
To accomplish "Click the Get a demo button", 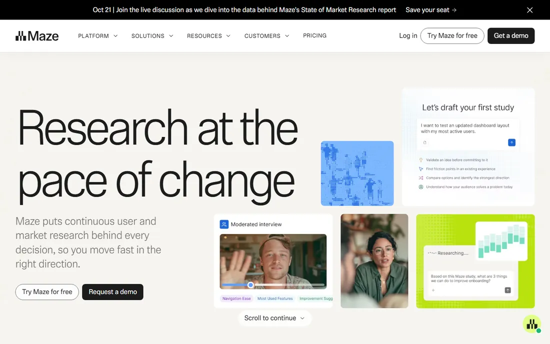I will tap(510, 36).
